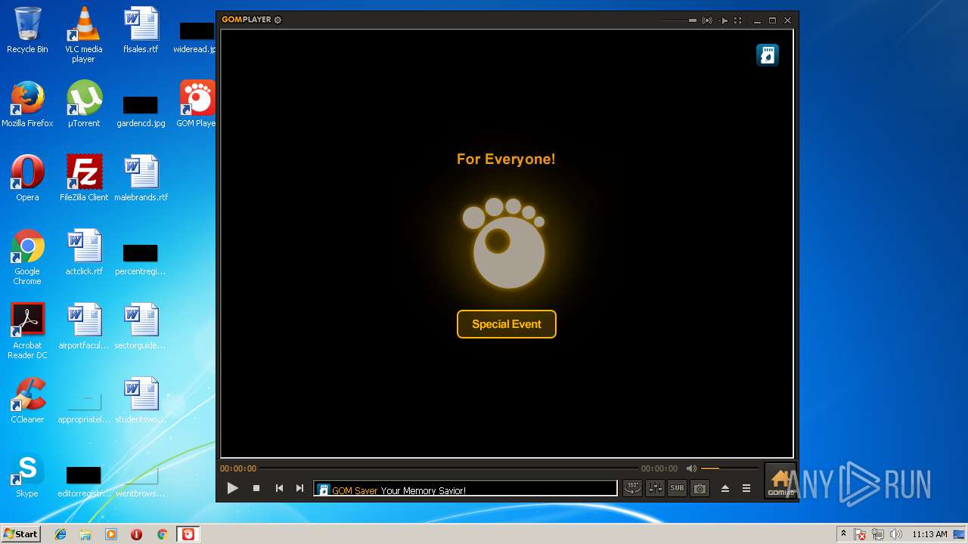Open the taskbar clock showing 11:13 AM
This screenshot has height=544, width=968.
click(929, 534)
